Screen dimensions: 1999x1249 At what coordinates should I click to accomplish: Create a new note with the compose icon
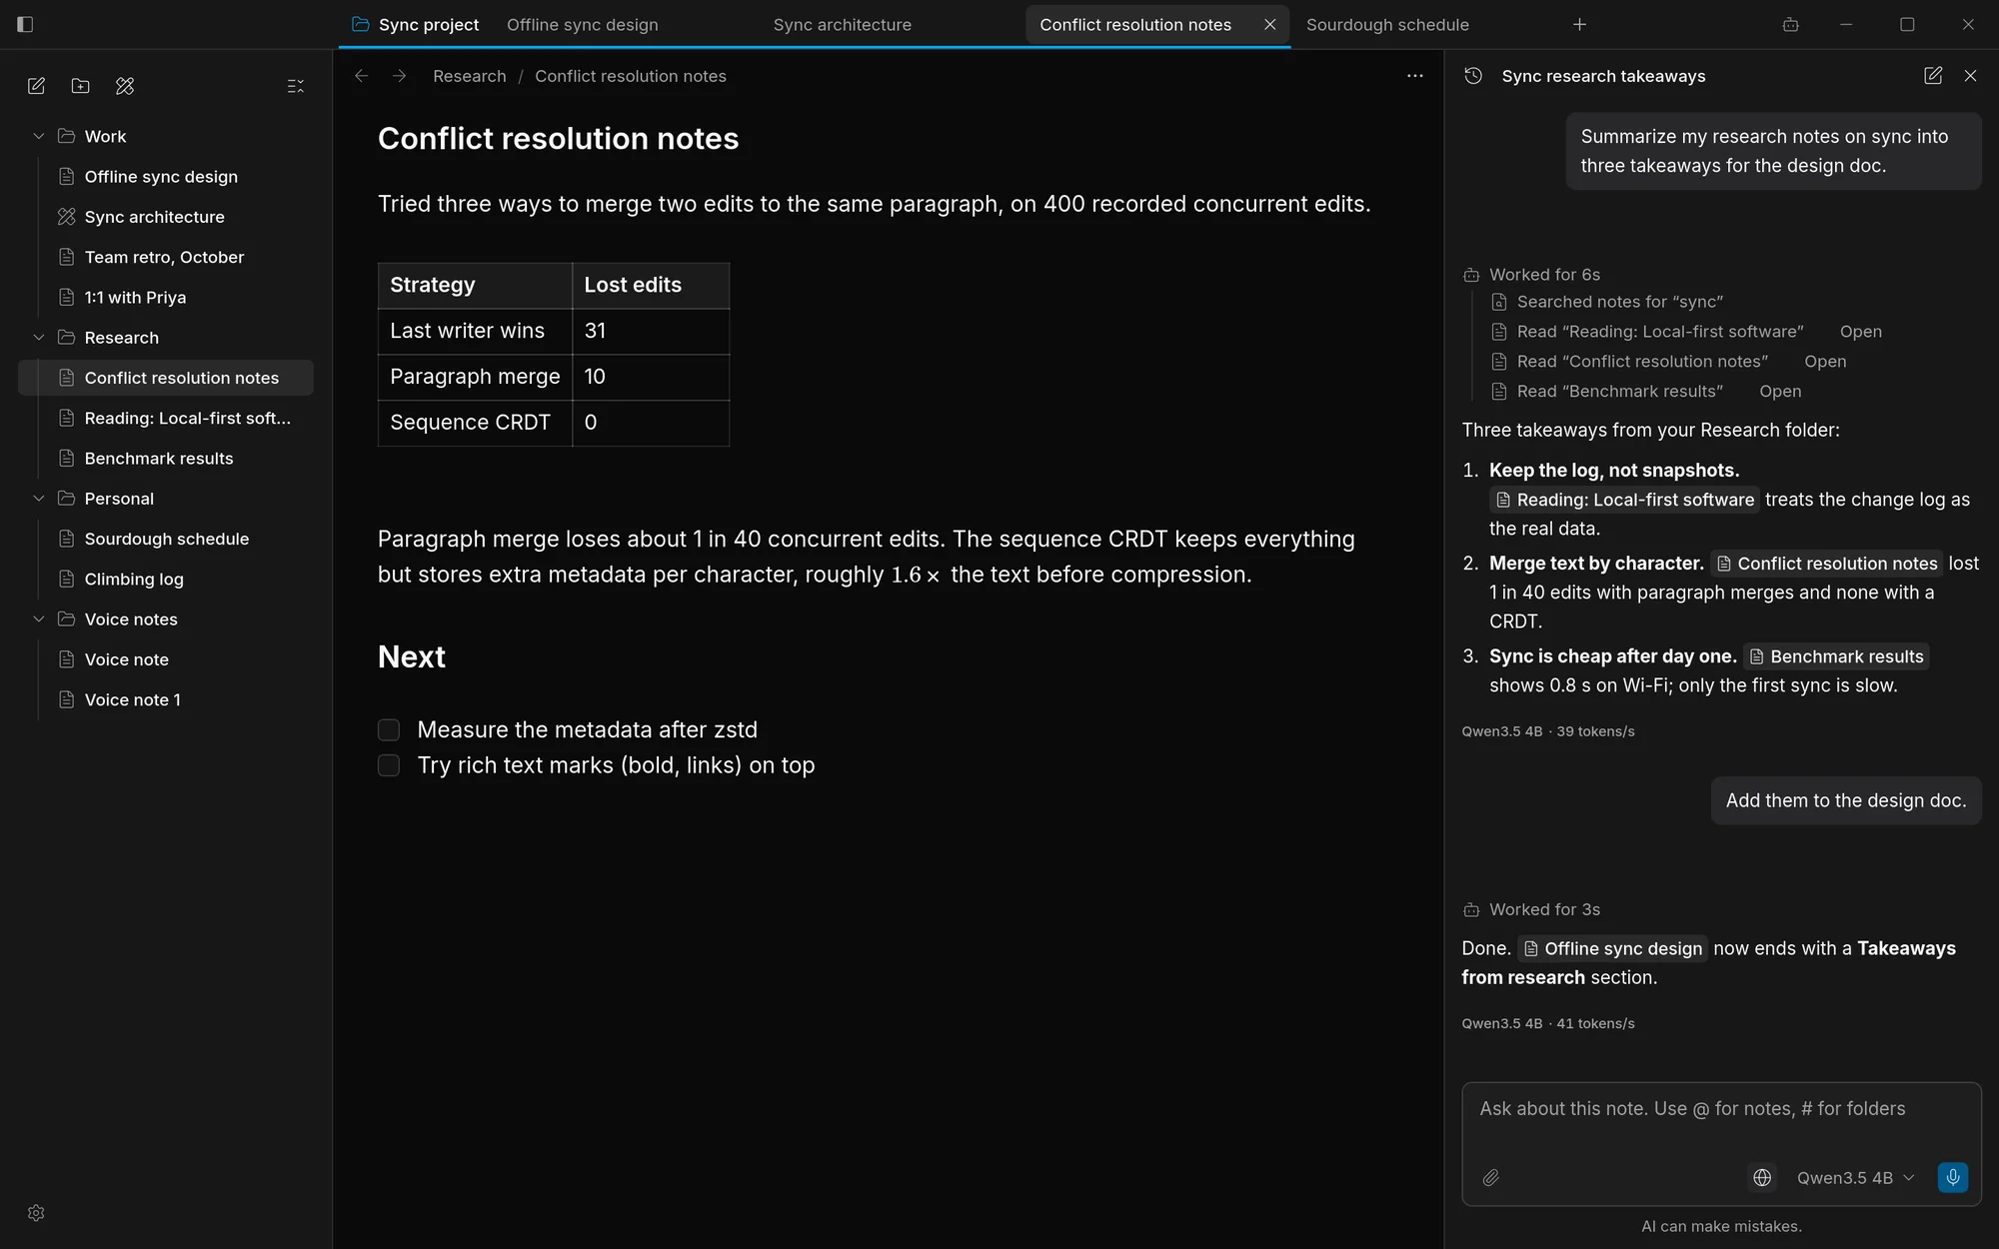click(x=36, y=86)
